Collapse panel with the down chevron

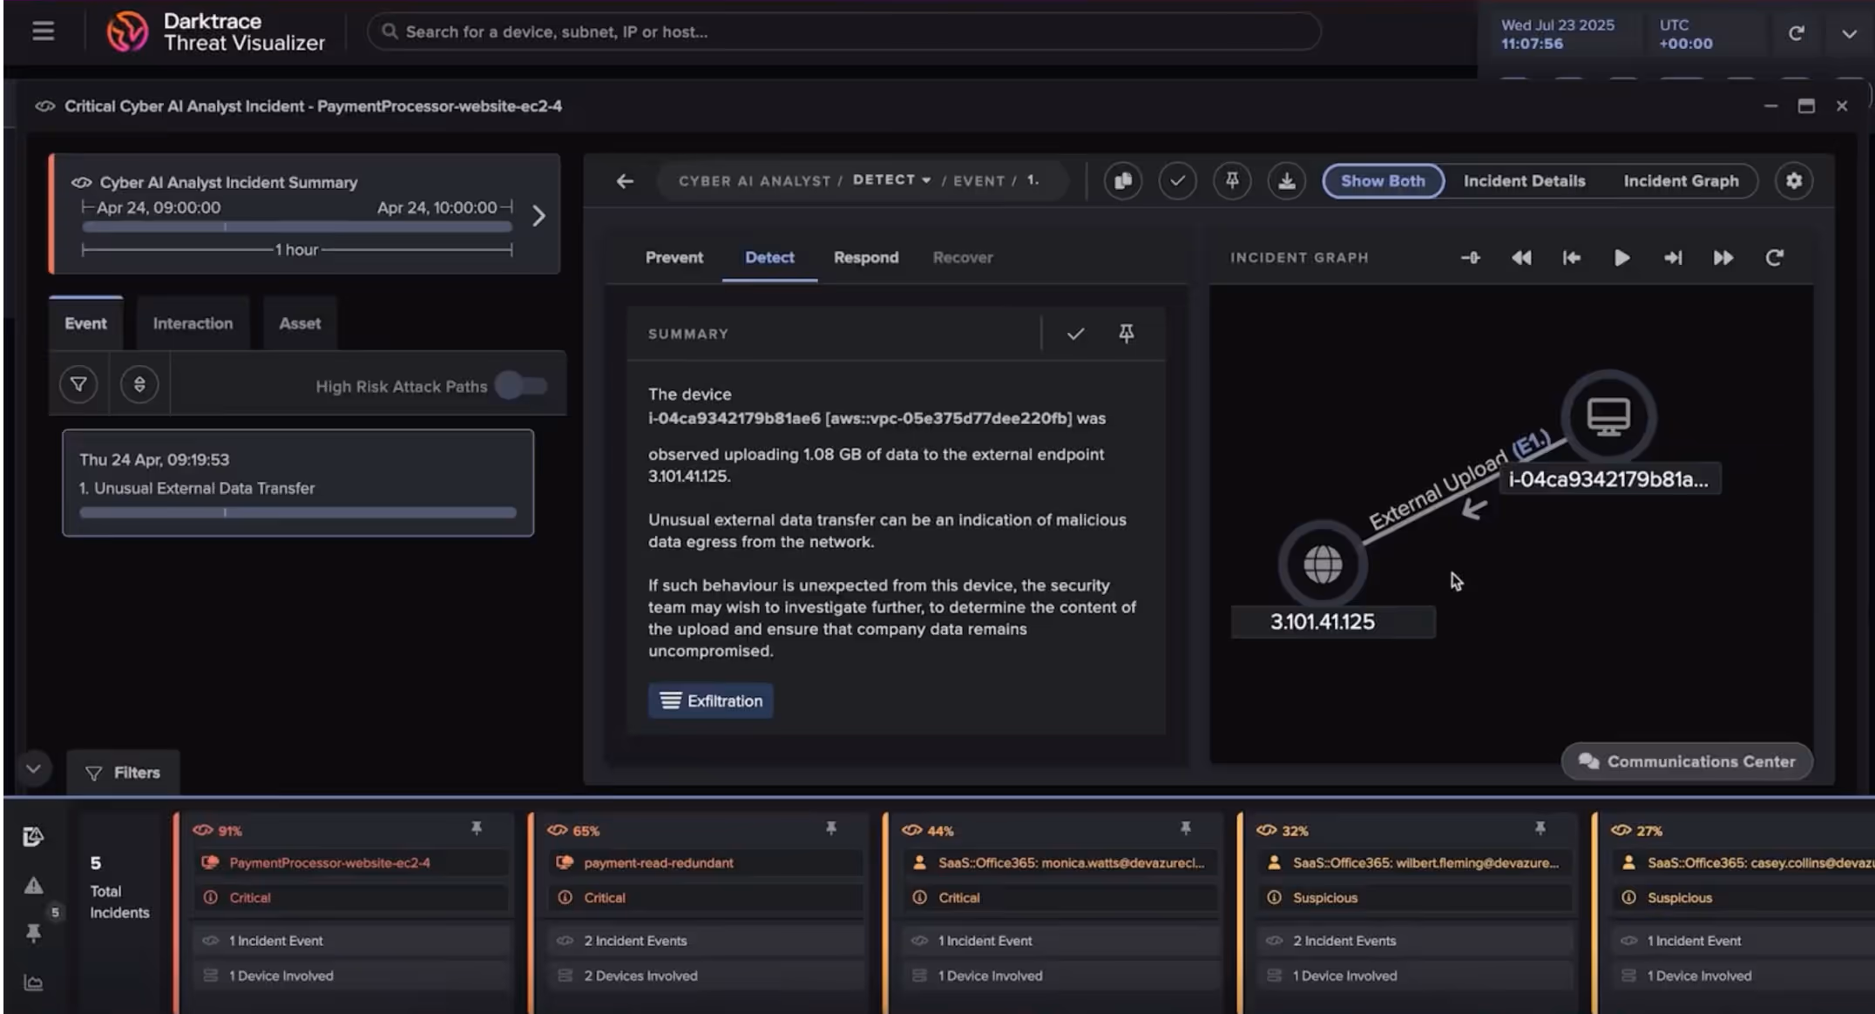[x=33, y=769]
